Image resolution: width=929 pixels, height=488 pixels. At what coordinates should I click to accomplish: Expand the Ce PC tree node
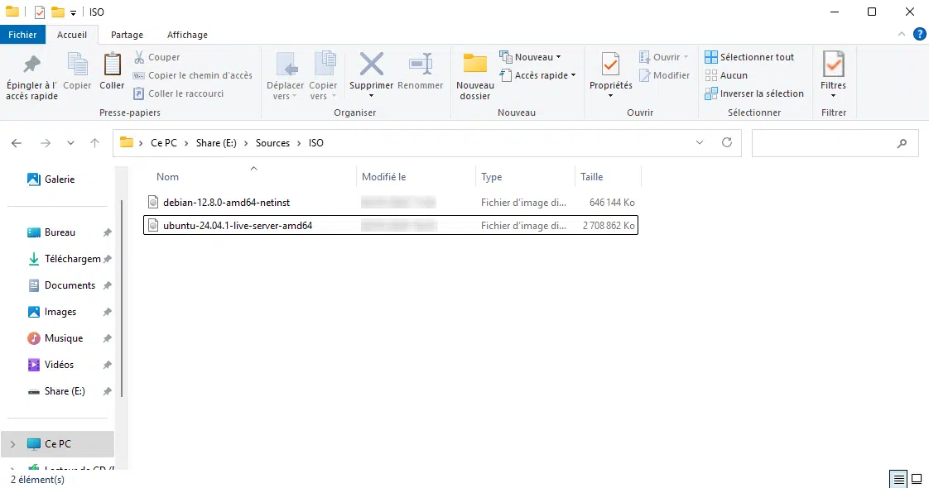13,443
